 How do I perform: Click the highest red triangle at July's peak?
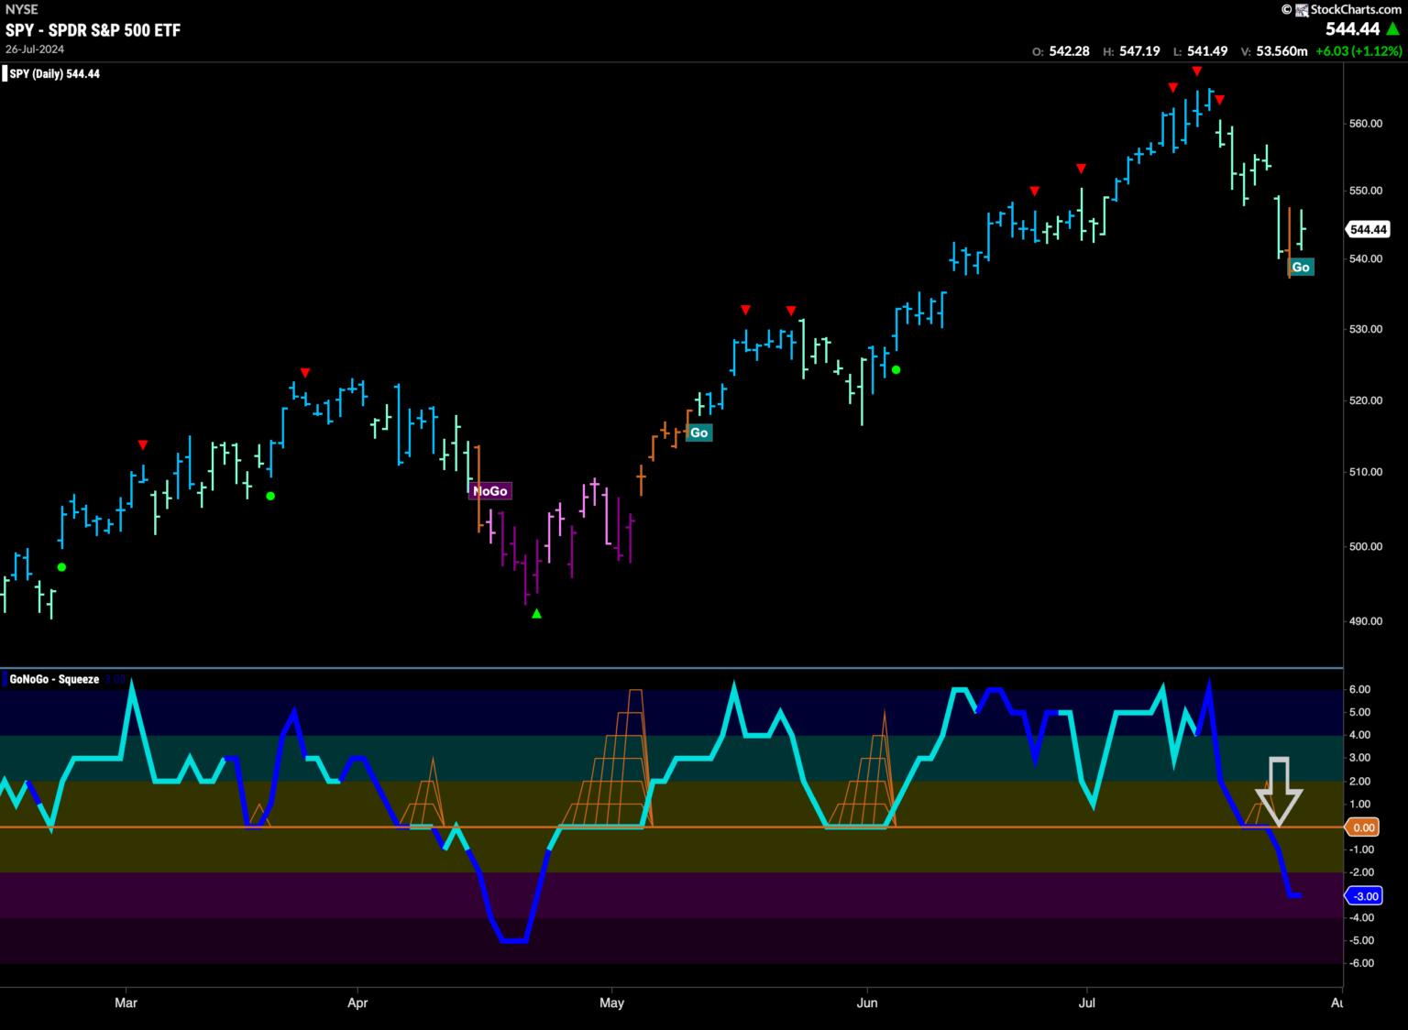click(x=1197, y=71)
